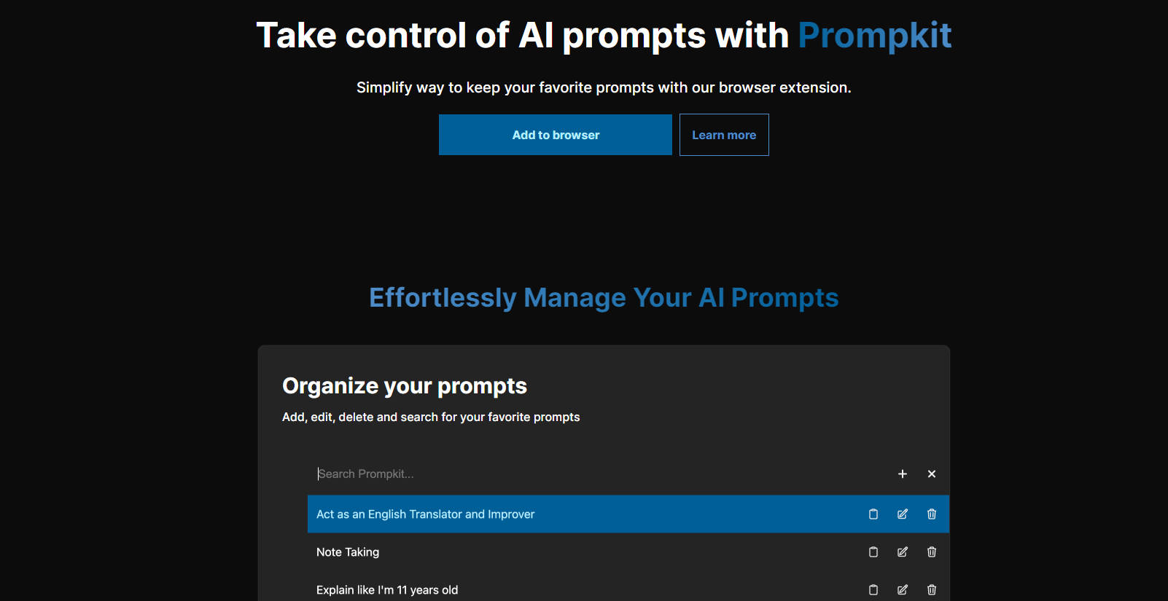Click the "Effortlessly Manage Your AI Prompts" heading
Image resolution: width=1168 pixels, height=601 pixels.
point(603,297)
